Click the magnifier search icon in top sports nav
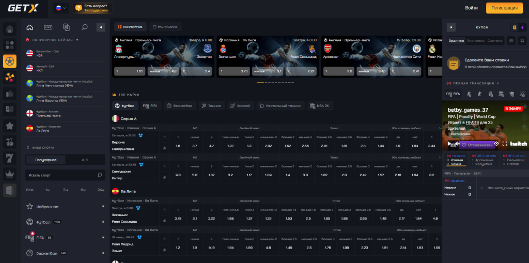Image resolution: width=529 pixels, height=263 pixels. click(x=84, y=27)
